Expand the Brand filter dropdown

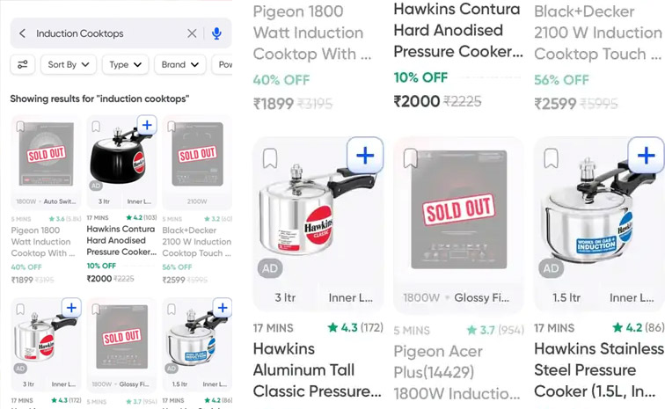(179, 64)
